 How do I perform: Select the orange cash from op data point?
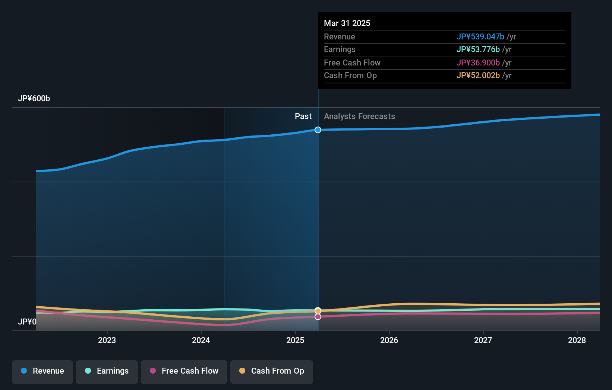click(318, 311)
